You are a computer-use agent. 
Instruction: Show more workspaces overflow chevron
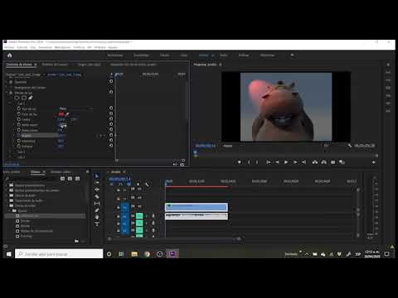(x=292, y=55)
